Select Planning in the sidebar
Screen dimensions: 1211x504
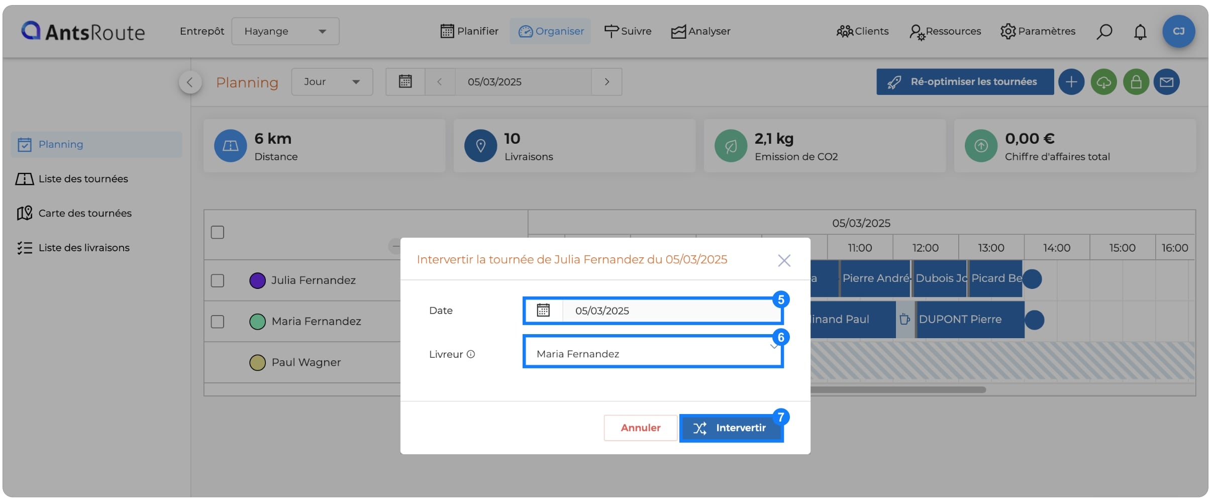pos(96,145)
